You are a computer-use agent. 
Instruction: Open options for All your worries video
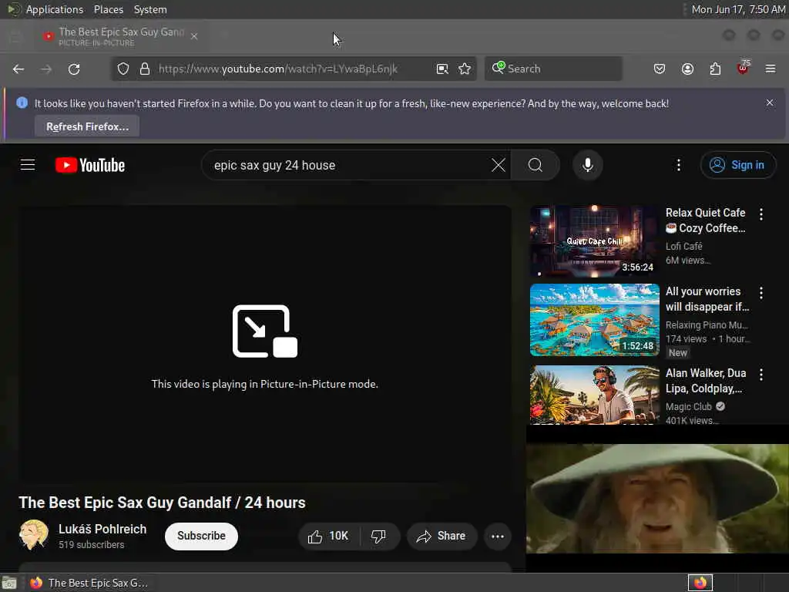coord(760,293)
